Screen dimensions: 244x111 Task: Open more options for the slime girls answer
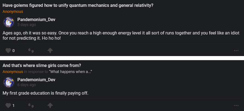236,105
